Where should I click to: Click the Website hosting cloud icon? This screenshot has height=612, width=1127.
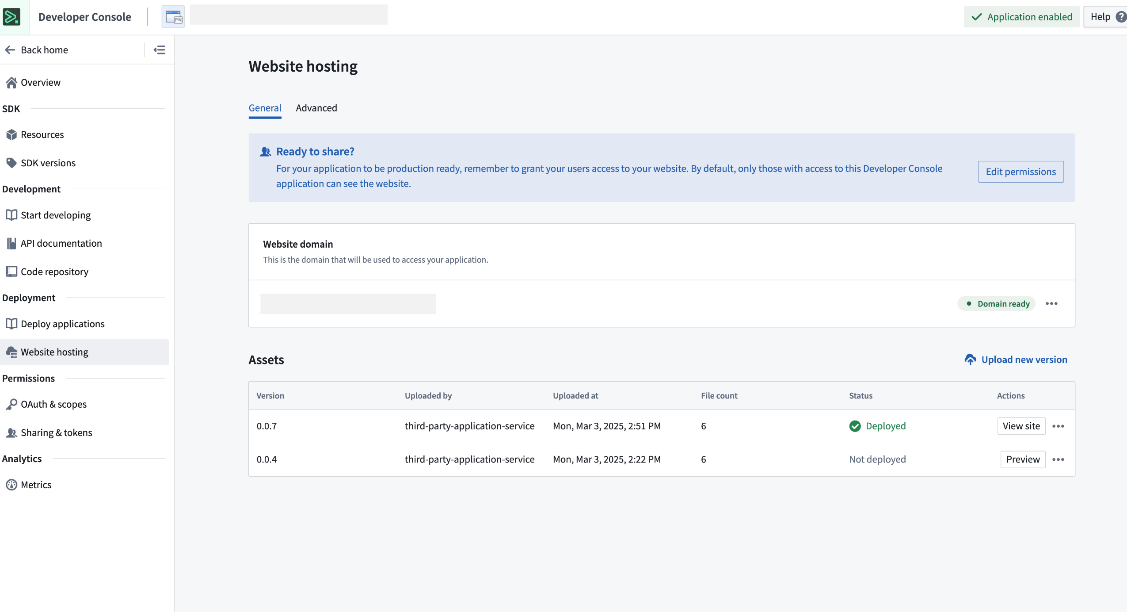(x=11, y=352)
